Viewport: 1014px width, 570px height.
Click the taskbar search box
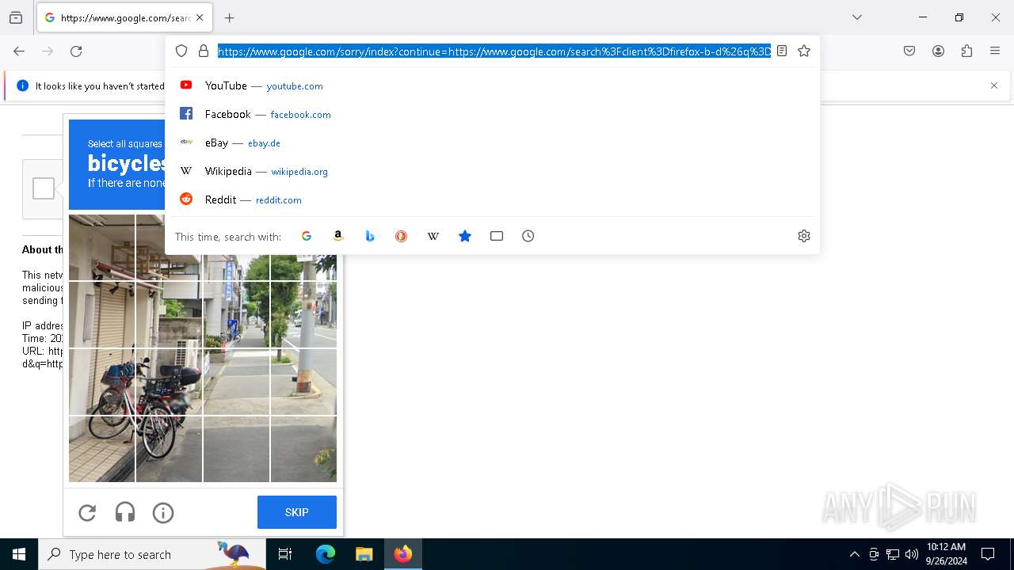coord(152,554)
